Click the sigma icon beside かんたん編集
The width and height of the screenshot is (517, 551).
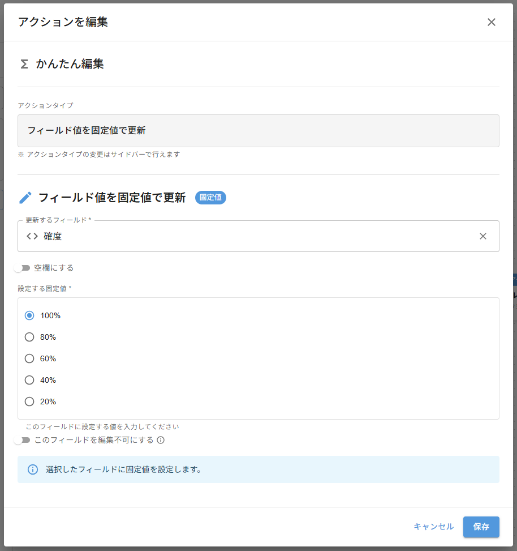click(x=24, y=64)
